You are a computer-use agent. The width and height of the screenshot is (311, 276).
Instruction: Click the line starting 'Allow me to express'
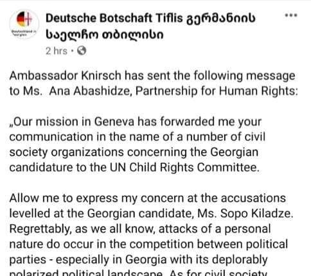point(147,198)
